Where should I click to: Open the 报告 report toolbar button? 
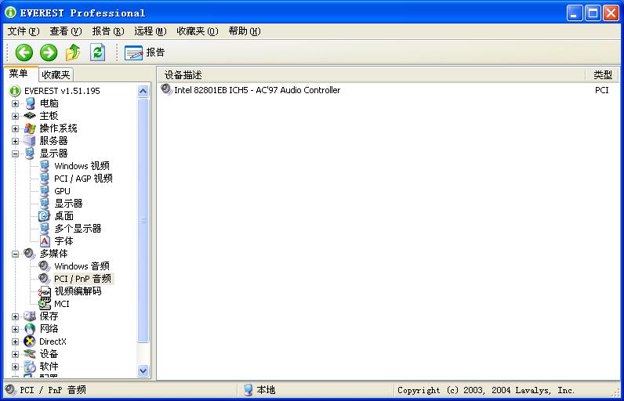(x=144, y=52)
